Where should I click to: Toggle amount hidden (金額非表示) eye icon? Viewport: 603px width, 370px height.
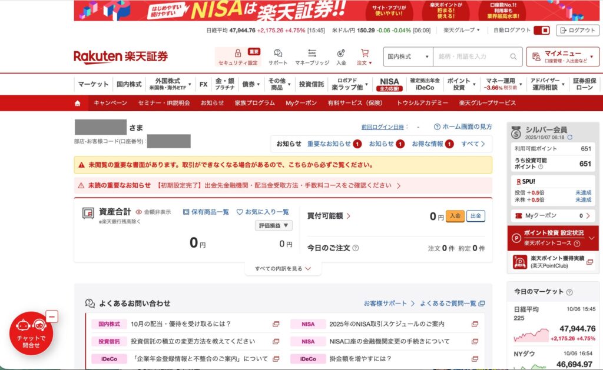[x=139, y=212]
